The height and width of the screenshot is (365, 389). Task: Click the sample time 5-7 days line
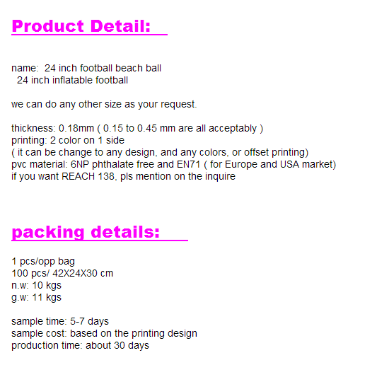tap(60, 321)
